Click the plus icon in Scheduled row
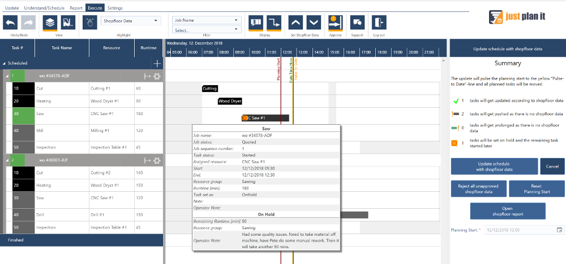 coord(157,64)
